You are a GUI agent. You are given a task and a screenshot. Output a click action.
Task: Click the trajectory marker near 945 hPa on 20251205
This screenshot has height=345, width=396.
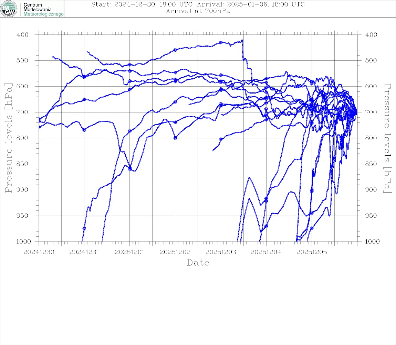coord(312,213)
